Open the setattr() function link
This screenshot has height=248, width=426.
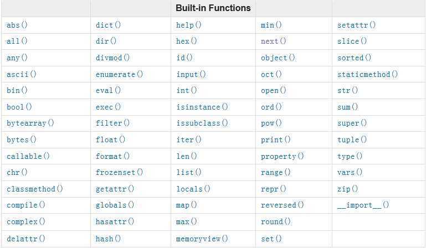click(x=356, y=25)
